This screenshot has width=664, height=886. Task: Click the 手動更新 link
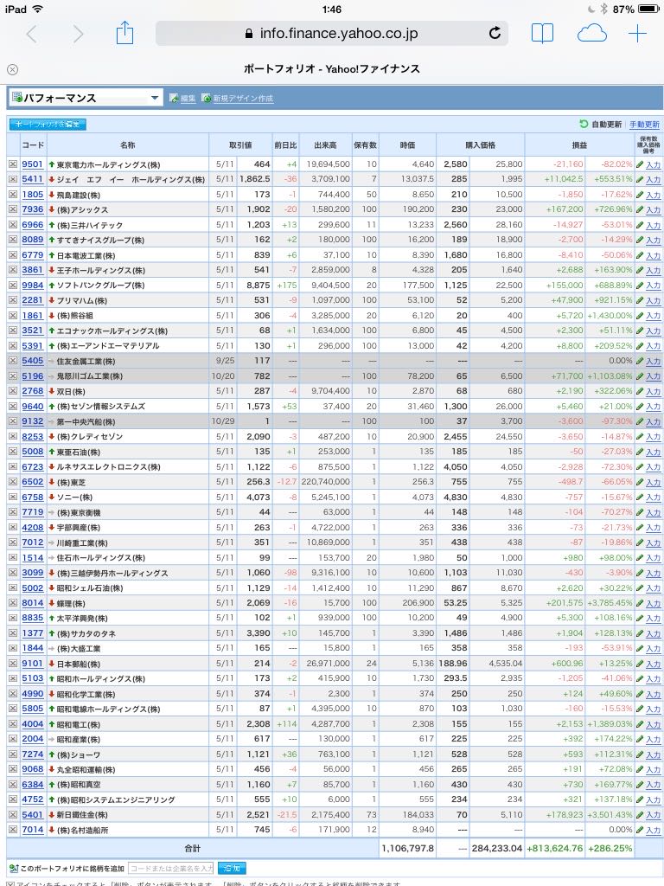[x=644, y=125]
